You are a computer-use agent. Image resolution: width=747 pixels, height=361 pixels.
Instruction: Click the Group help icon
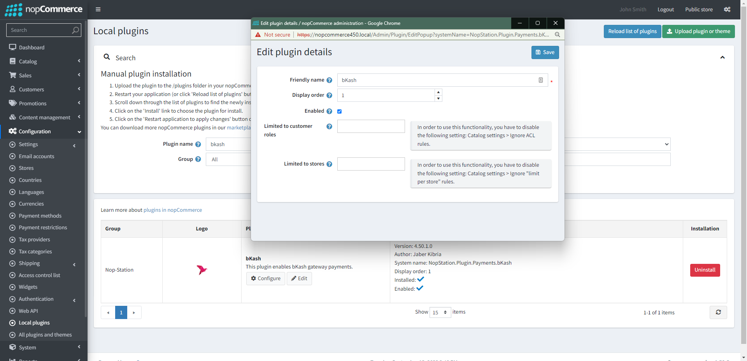pyautogui.click(x=198, y=159)
